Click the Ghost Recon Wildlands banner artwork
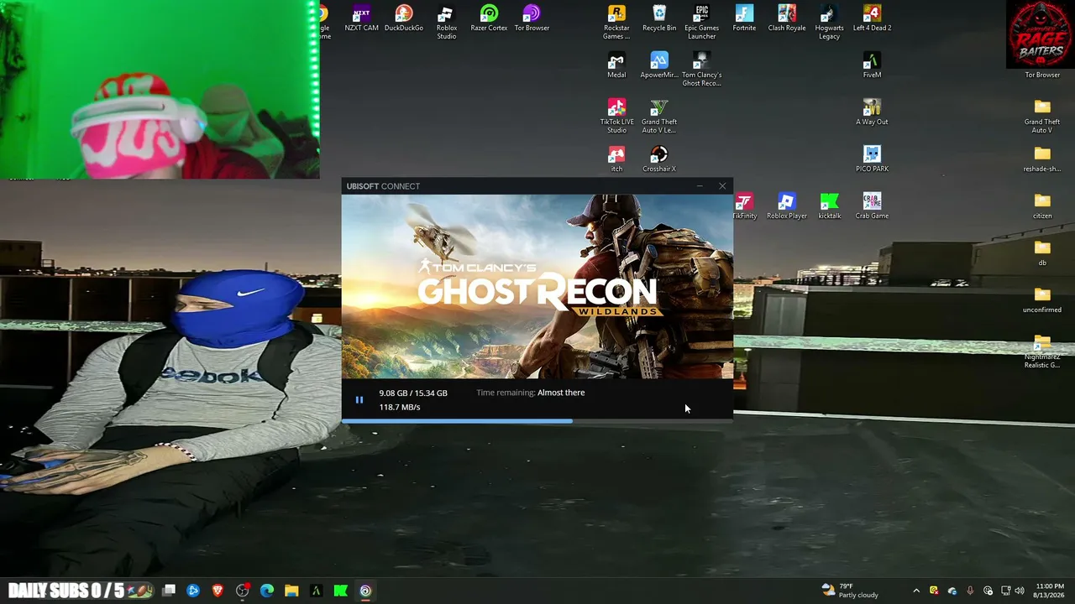Image resolution: width=1075 pixels, height=604 pixels. click(x=537, y=287)
